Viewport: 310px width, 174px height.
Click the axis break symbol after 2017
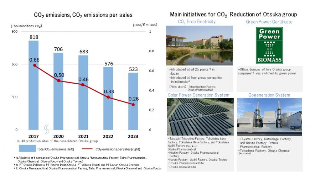point(46,127)
